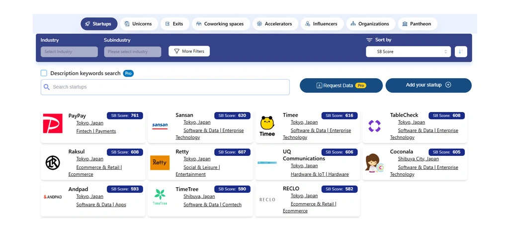Open the Influencers tab
This screenshot has height=232, width=510.
[x=322, y=24]
